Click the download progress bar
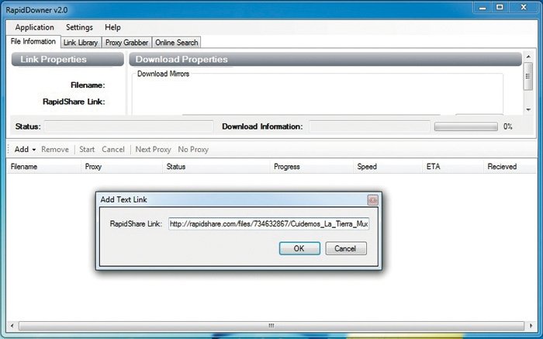The height and width of the screenshot is (339, 543). click(465, 126)
